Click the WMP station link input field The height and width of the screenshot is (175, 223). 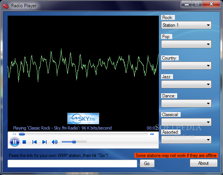pyautogui.click(x=73, y=164)
